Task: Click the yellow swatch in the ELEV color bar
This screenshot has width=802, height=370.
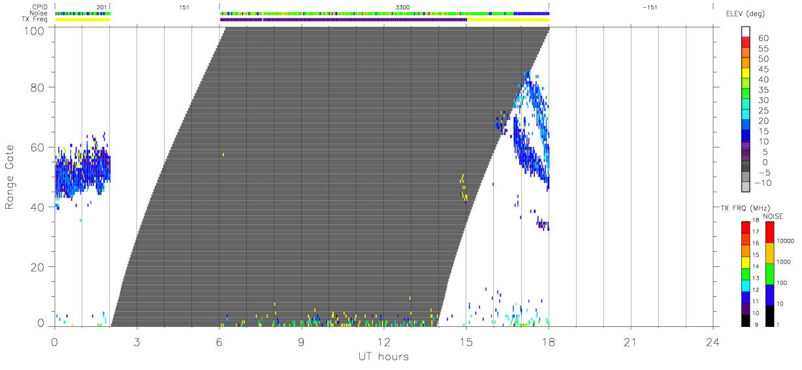Action: pyautogui.click(x=745, y=74)
